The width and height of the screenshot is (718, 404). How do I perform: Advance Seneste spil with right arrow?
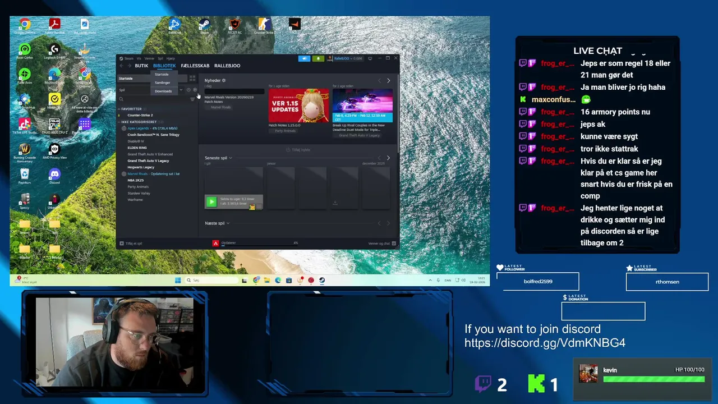tap(388, 158)
